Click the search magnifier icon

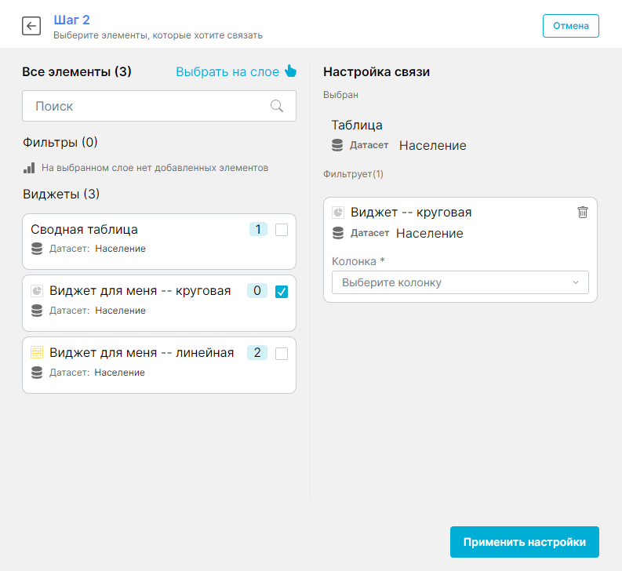(277, 106)
